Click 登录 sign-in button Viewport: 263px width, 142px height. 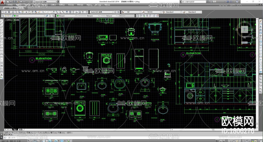(213, 2)
